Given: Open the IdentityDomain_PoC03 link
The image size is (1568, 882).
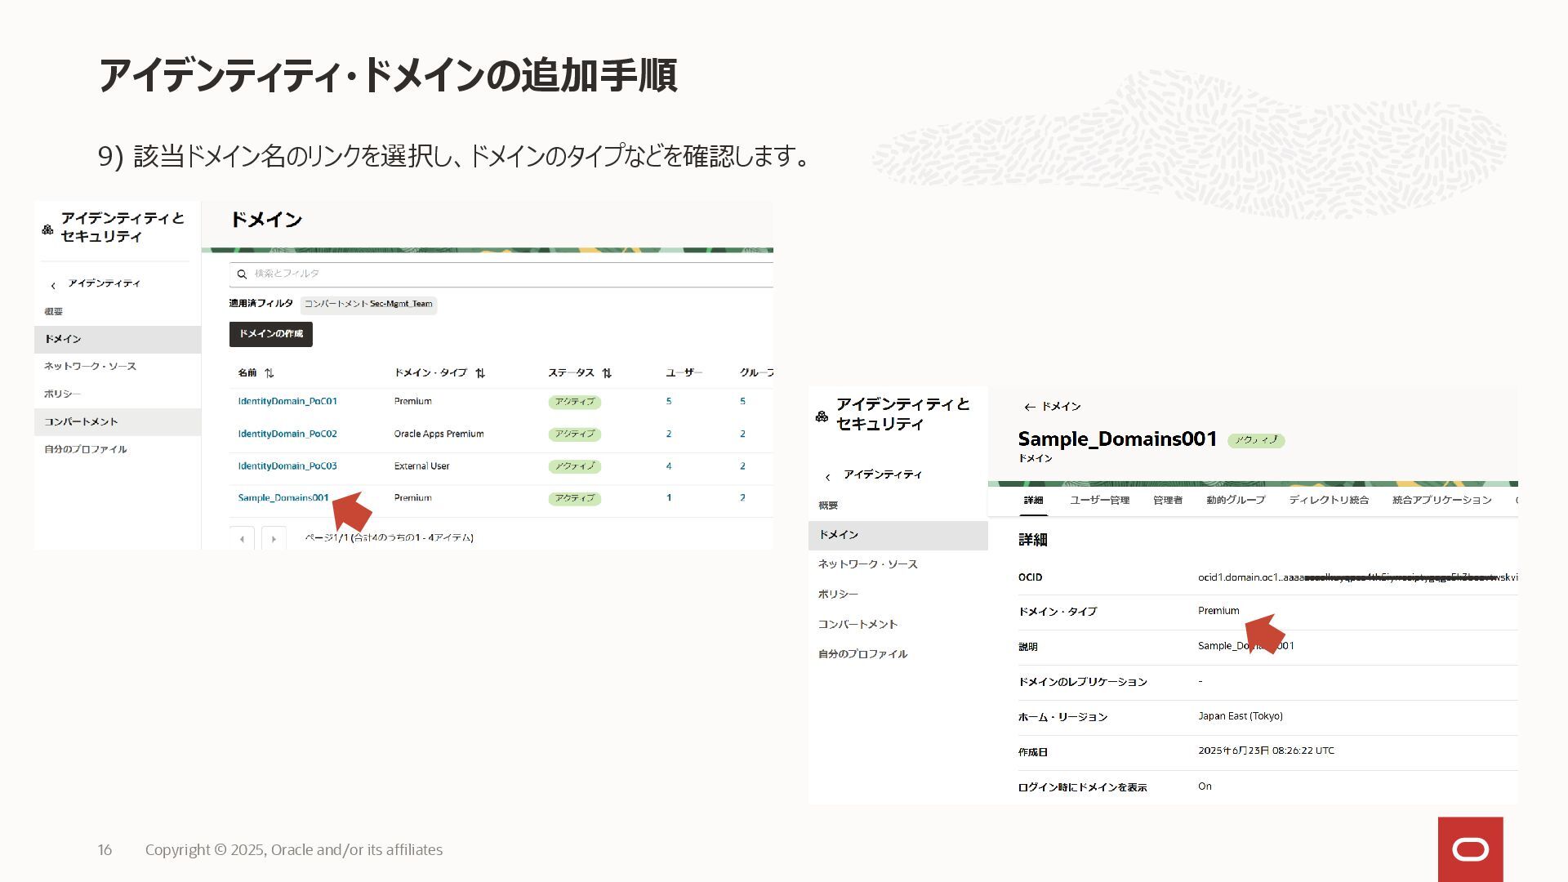Looking at the screenshot, I should coord(287,465).
